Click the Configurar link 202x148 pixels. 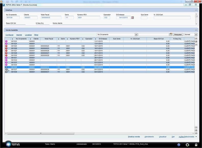coord(9,35)
